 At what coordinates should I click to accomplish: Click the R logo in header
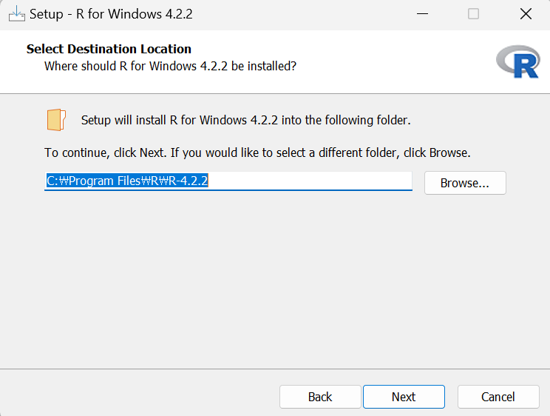click(518, 61)
